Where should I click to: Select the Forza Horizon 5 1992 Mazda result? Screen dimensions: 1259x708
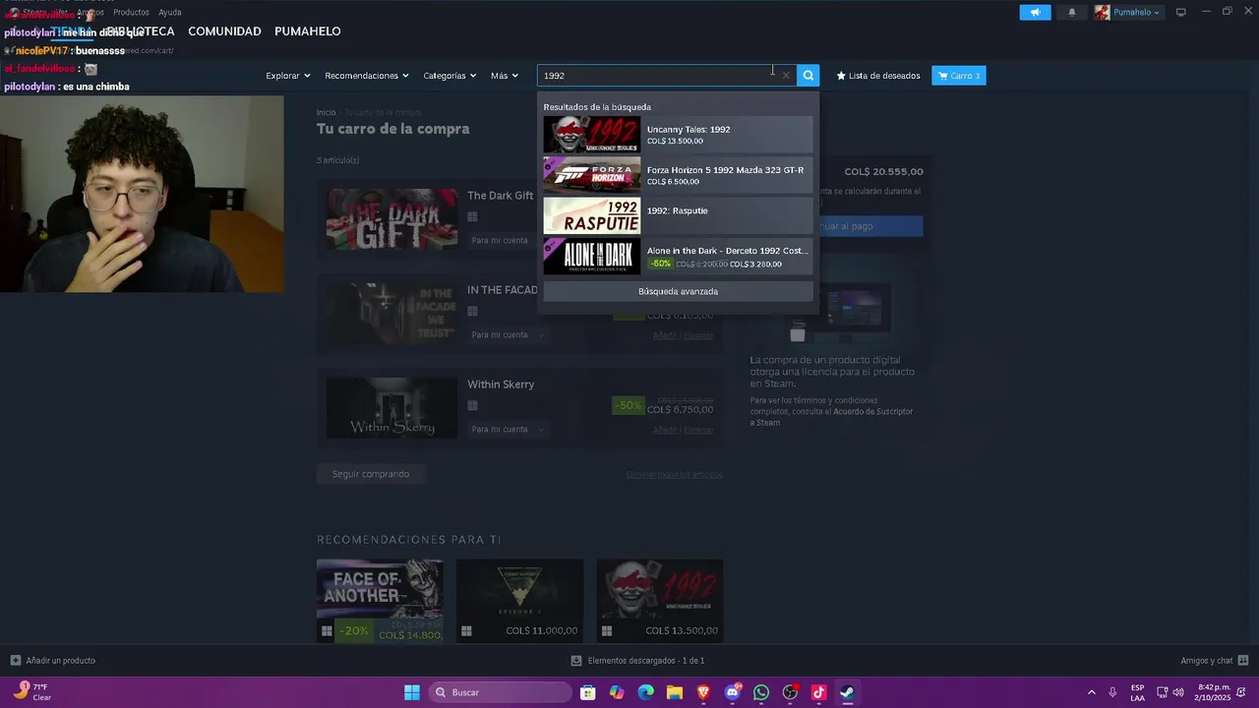click(x=679, y=175)
